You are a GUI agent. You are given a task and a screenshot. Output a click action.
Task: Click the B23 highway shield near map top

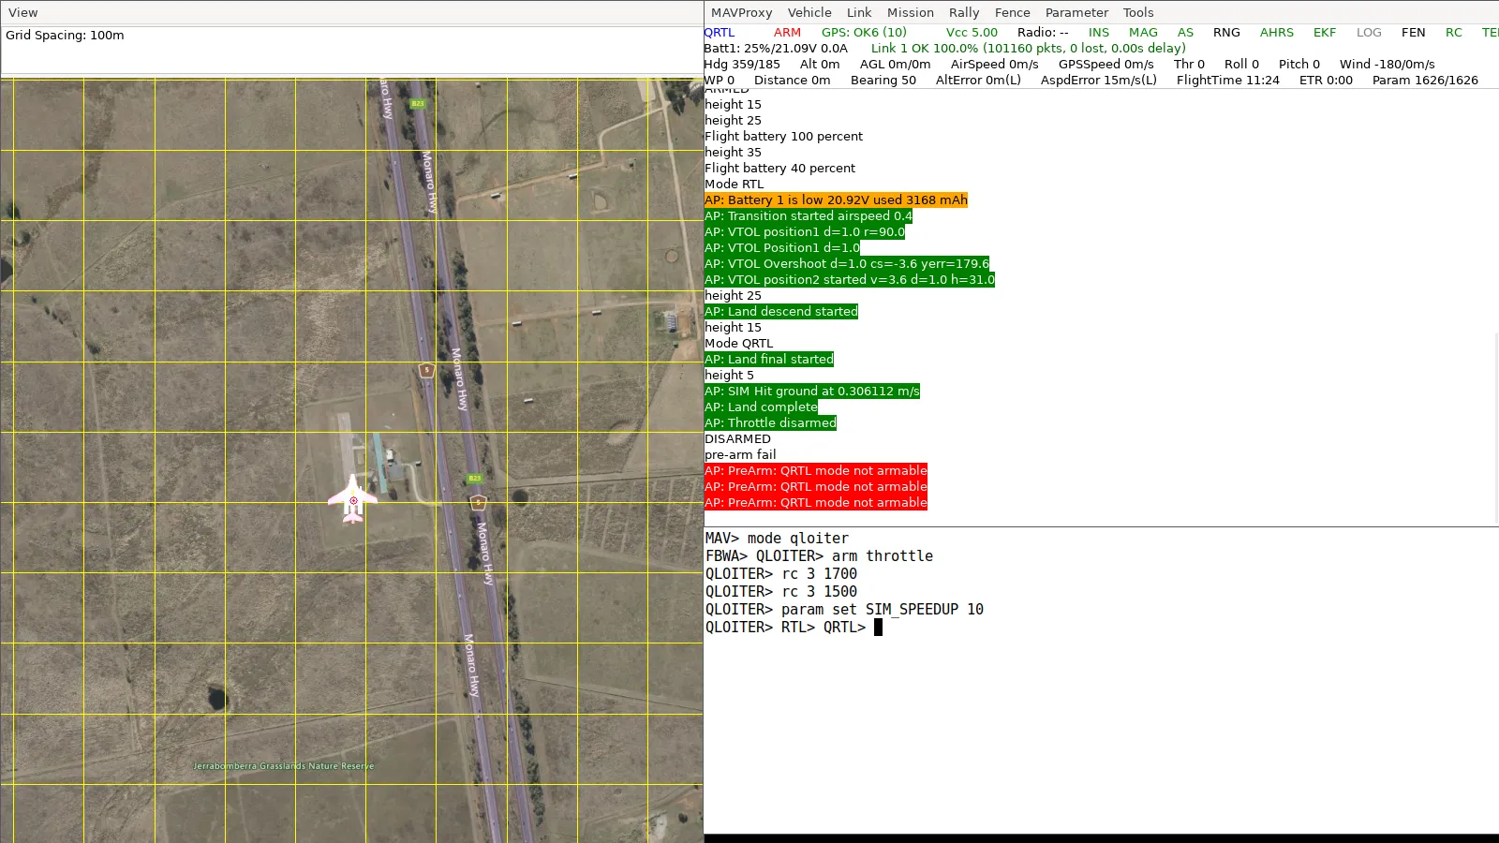(x=418, y=103)
